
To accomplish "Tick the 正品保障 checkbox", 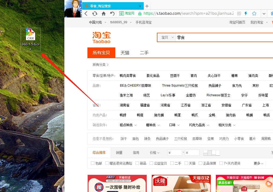I will pyautogui.click(x=200, y=163).
